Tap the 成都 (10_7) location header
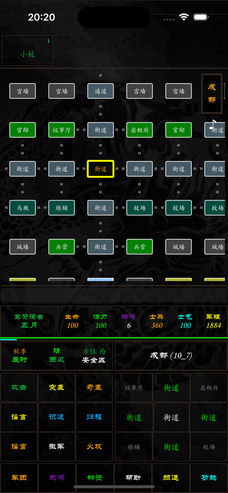 171,355
